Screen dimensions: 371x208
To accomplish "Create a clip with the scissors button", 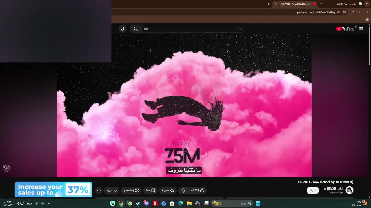I will pos(132,190).
